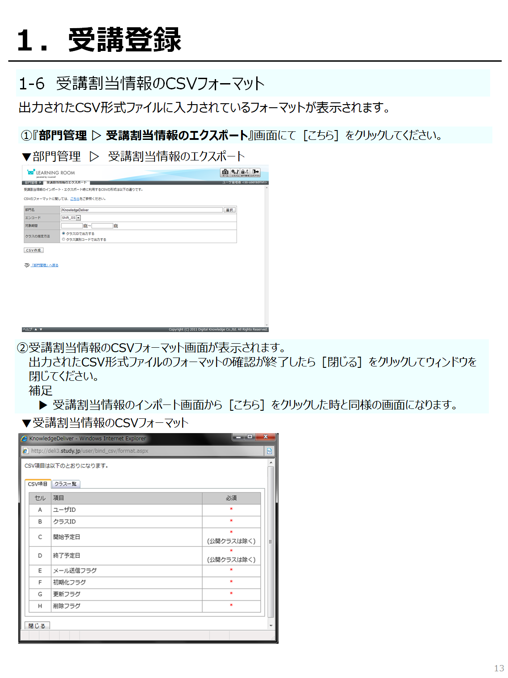This screenshot has width=508, height=678.
Task: Open the システム (System) tools icon
Action: coord(235,173)
